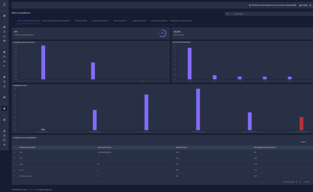Image resolution: width=313 pixels, height=192 pixels.
Task: Expand the Risk Management row
Action: (14, 176)
